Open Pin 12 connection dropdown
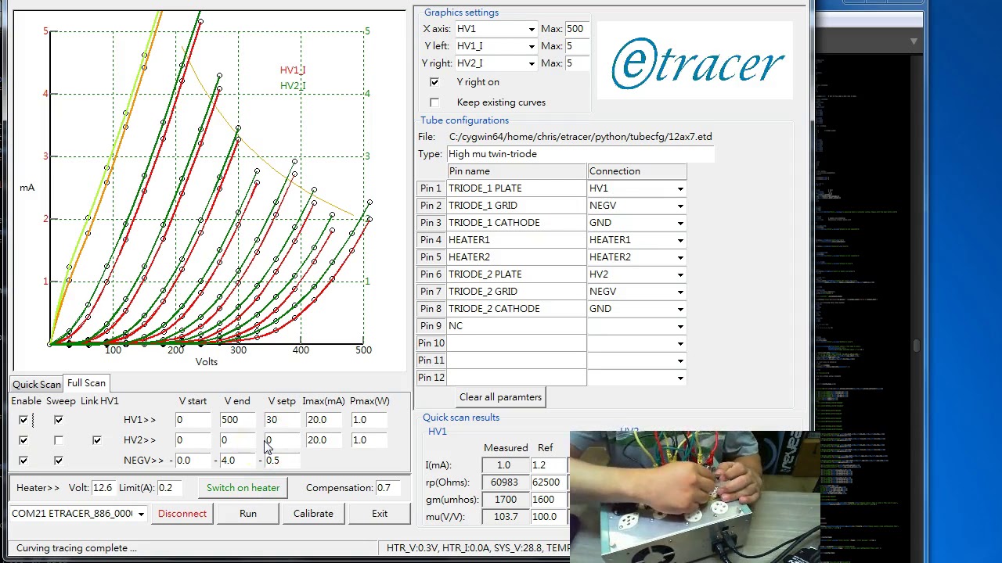 pyautogui.click(x=637, y=378)
